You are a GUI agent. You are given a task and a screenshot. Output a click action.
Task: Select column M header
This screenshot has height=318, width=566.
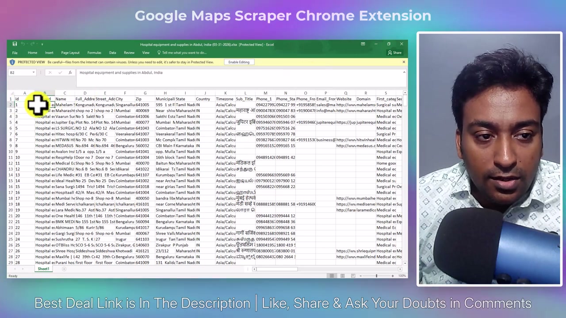point(265,93)
